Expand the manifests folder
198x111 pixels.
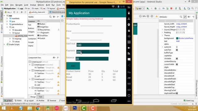(7, 18)
